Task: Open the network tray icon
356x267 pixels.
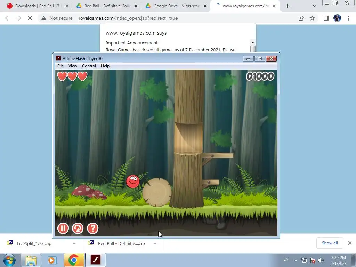Action: [304, 260]
